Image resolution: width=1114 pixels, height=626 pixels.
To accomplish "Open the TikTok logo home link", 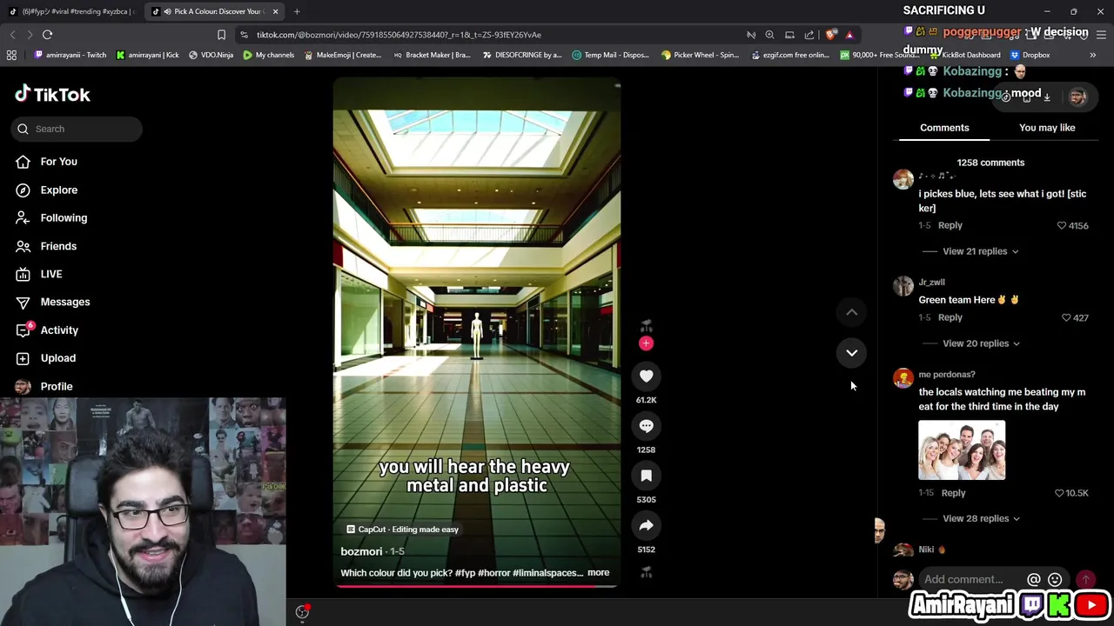I will tap(52, 94).
